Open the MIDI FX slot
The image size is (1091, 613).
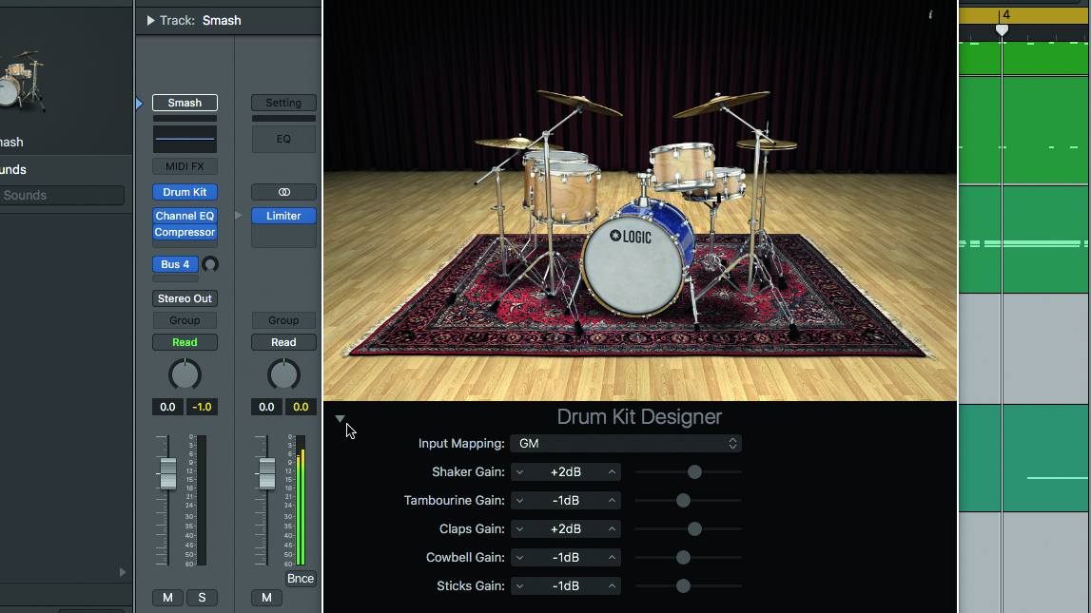pos(185,167)
